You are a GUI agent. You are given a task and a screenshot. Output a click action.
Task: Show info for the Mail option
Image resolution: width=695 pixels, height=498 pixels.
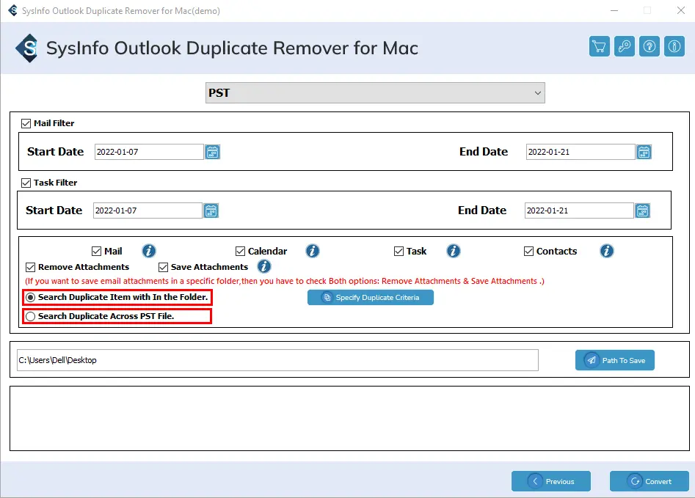point(149,251)
